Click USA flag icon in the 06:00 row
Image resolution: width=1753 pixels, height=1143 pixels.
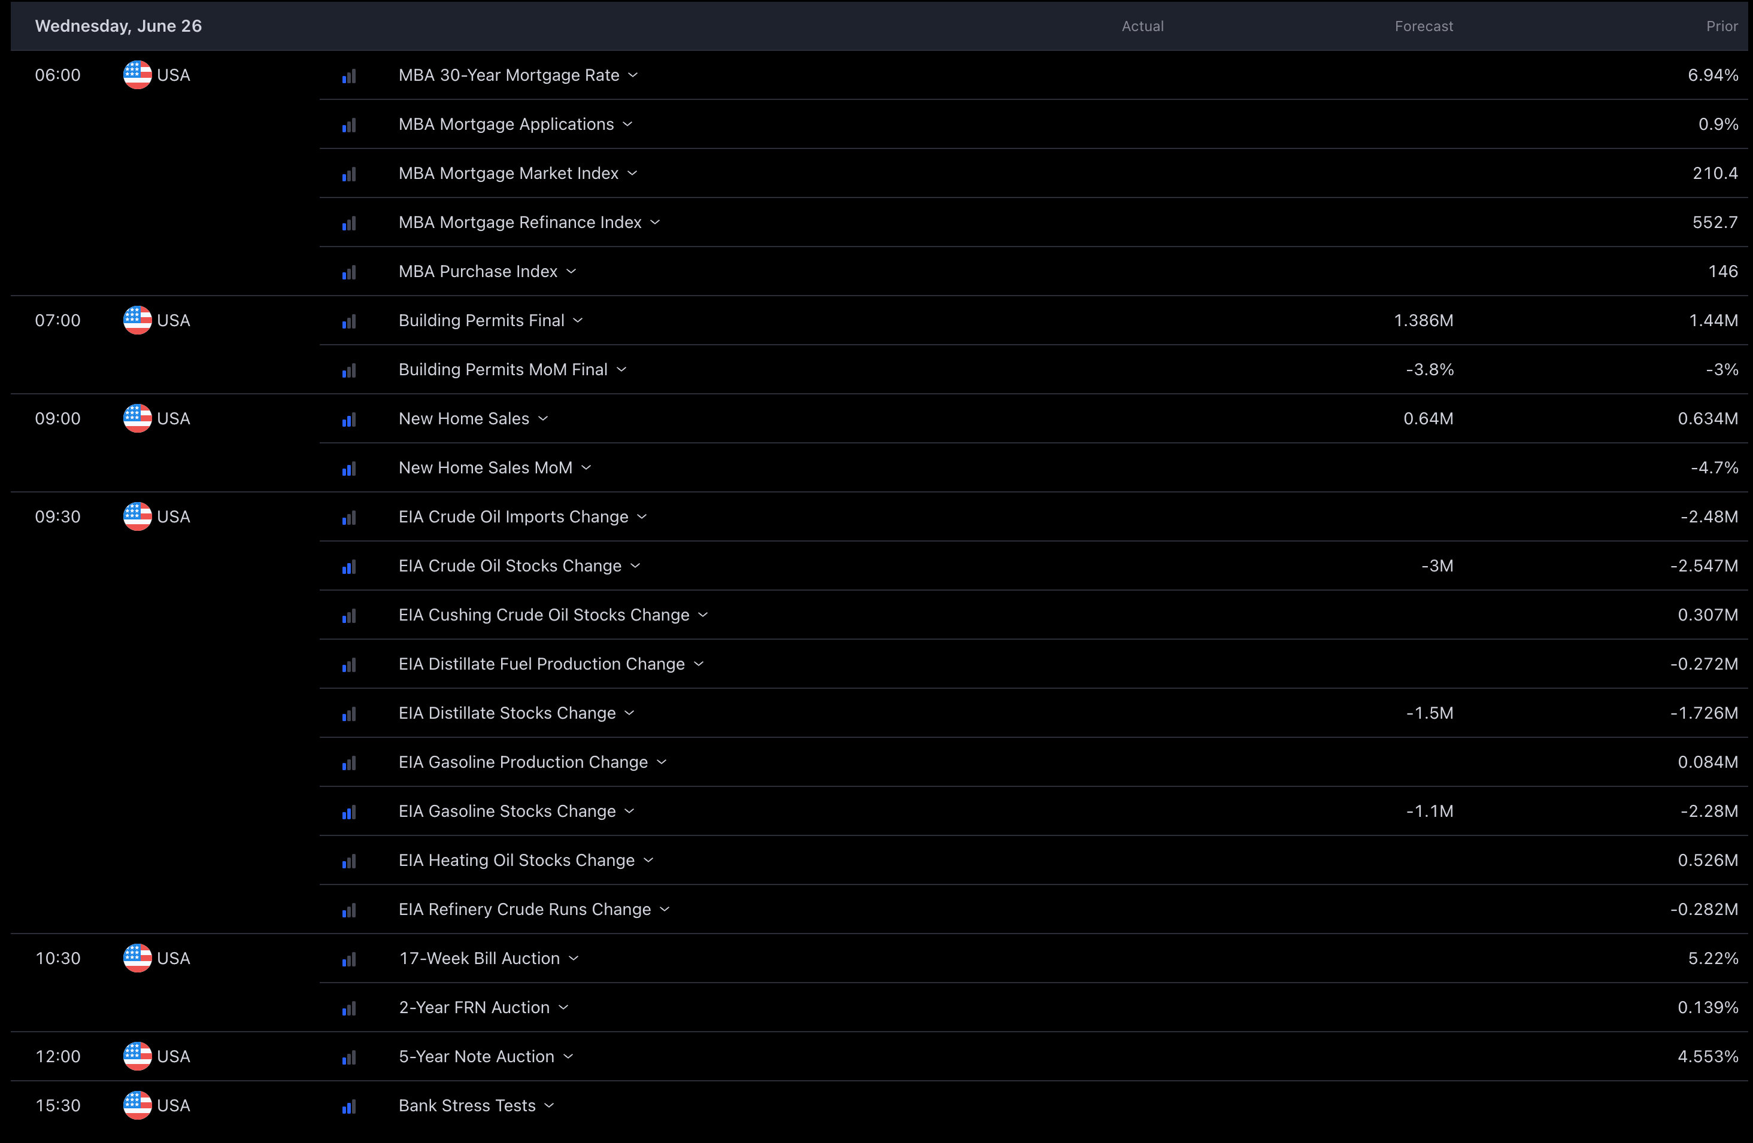click(137, 75)
